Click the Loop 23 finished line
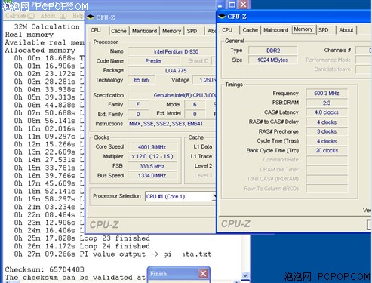This screenshot has height=283, width=372. 82,238
